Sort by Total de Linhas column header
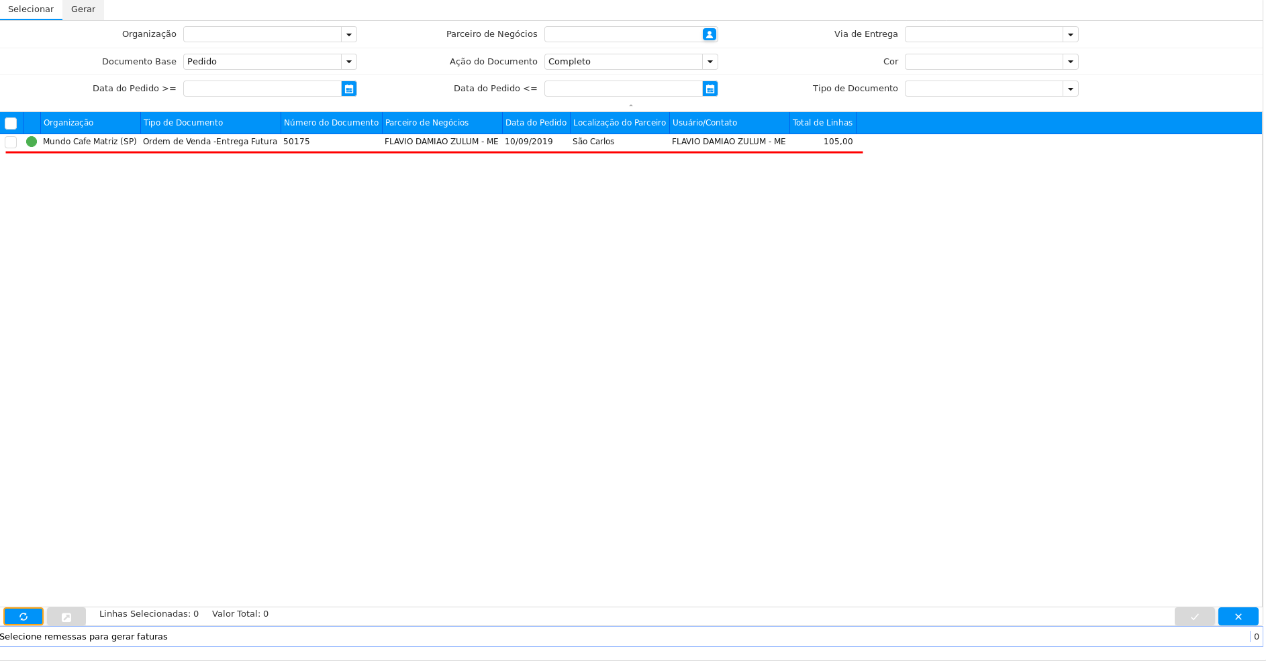The image size is (1266, 661). (822, 123)
